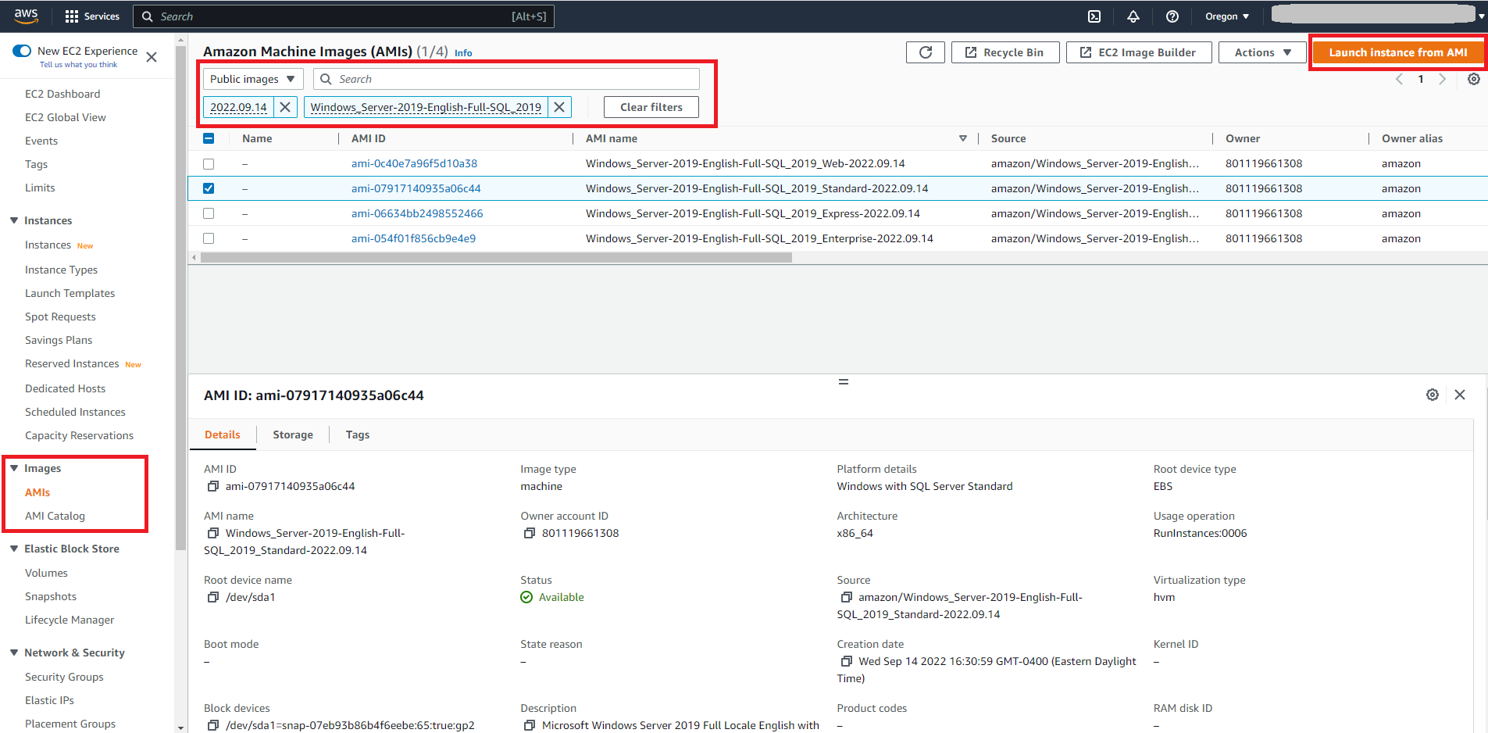Switch to the Details tab
This screenshot has height=733, width=1488.
(223, 434)
